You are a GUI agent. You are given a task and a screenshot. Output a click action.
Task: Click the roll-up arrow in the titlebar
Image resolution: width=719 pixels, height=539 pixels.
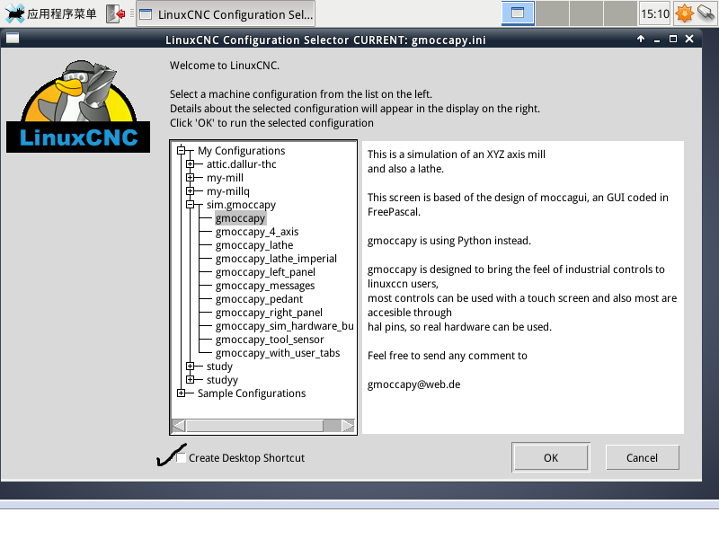click(x=639, y=39)
